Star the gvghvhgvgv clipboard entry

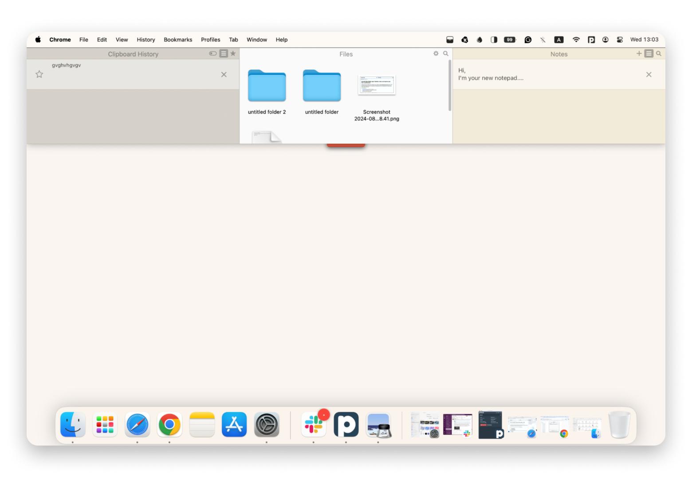pyautogui.click(x=39, y=74)
